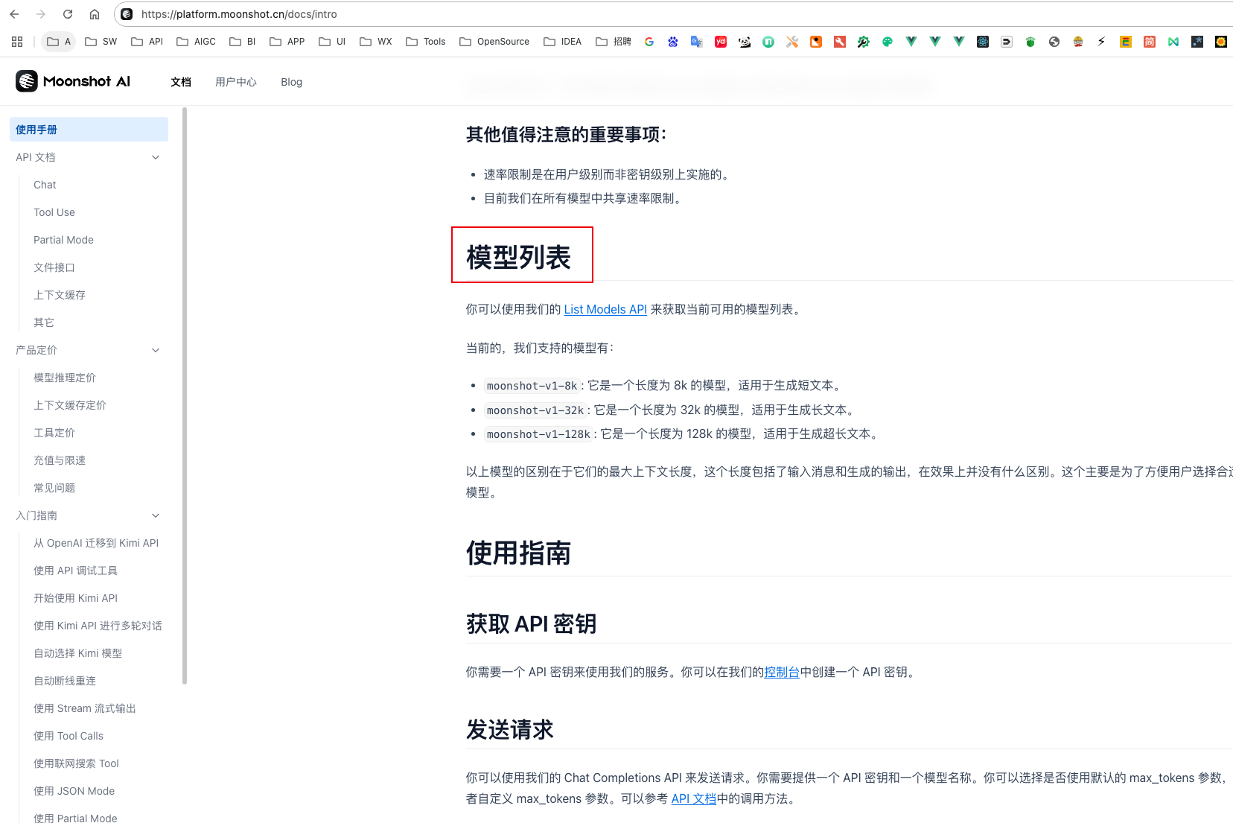Open the Google bookmark icon
1233x823 pixels.
[649, 42]
